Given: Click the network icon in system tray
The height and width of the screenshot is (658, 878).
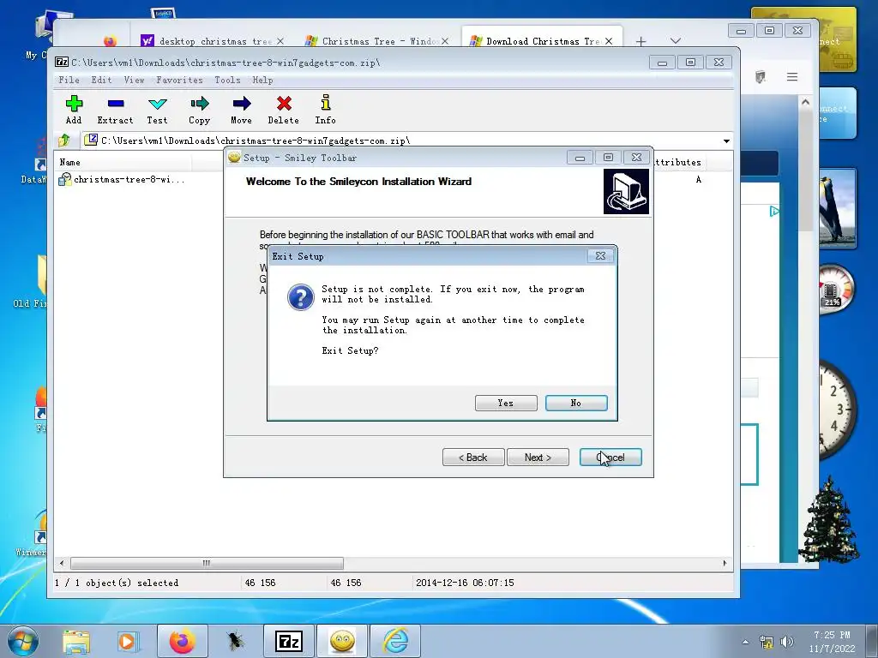Looking at the screenshot, I should (766, 642).
